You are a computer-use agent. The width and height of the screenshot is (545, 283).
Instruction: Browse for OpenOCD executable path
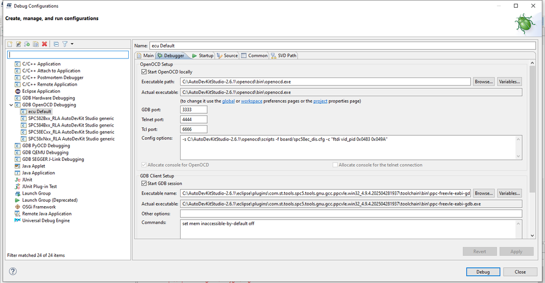(483, 82)
